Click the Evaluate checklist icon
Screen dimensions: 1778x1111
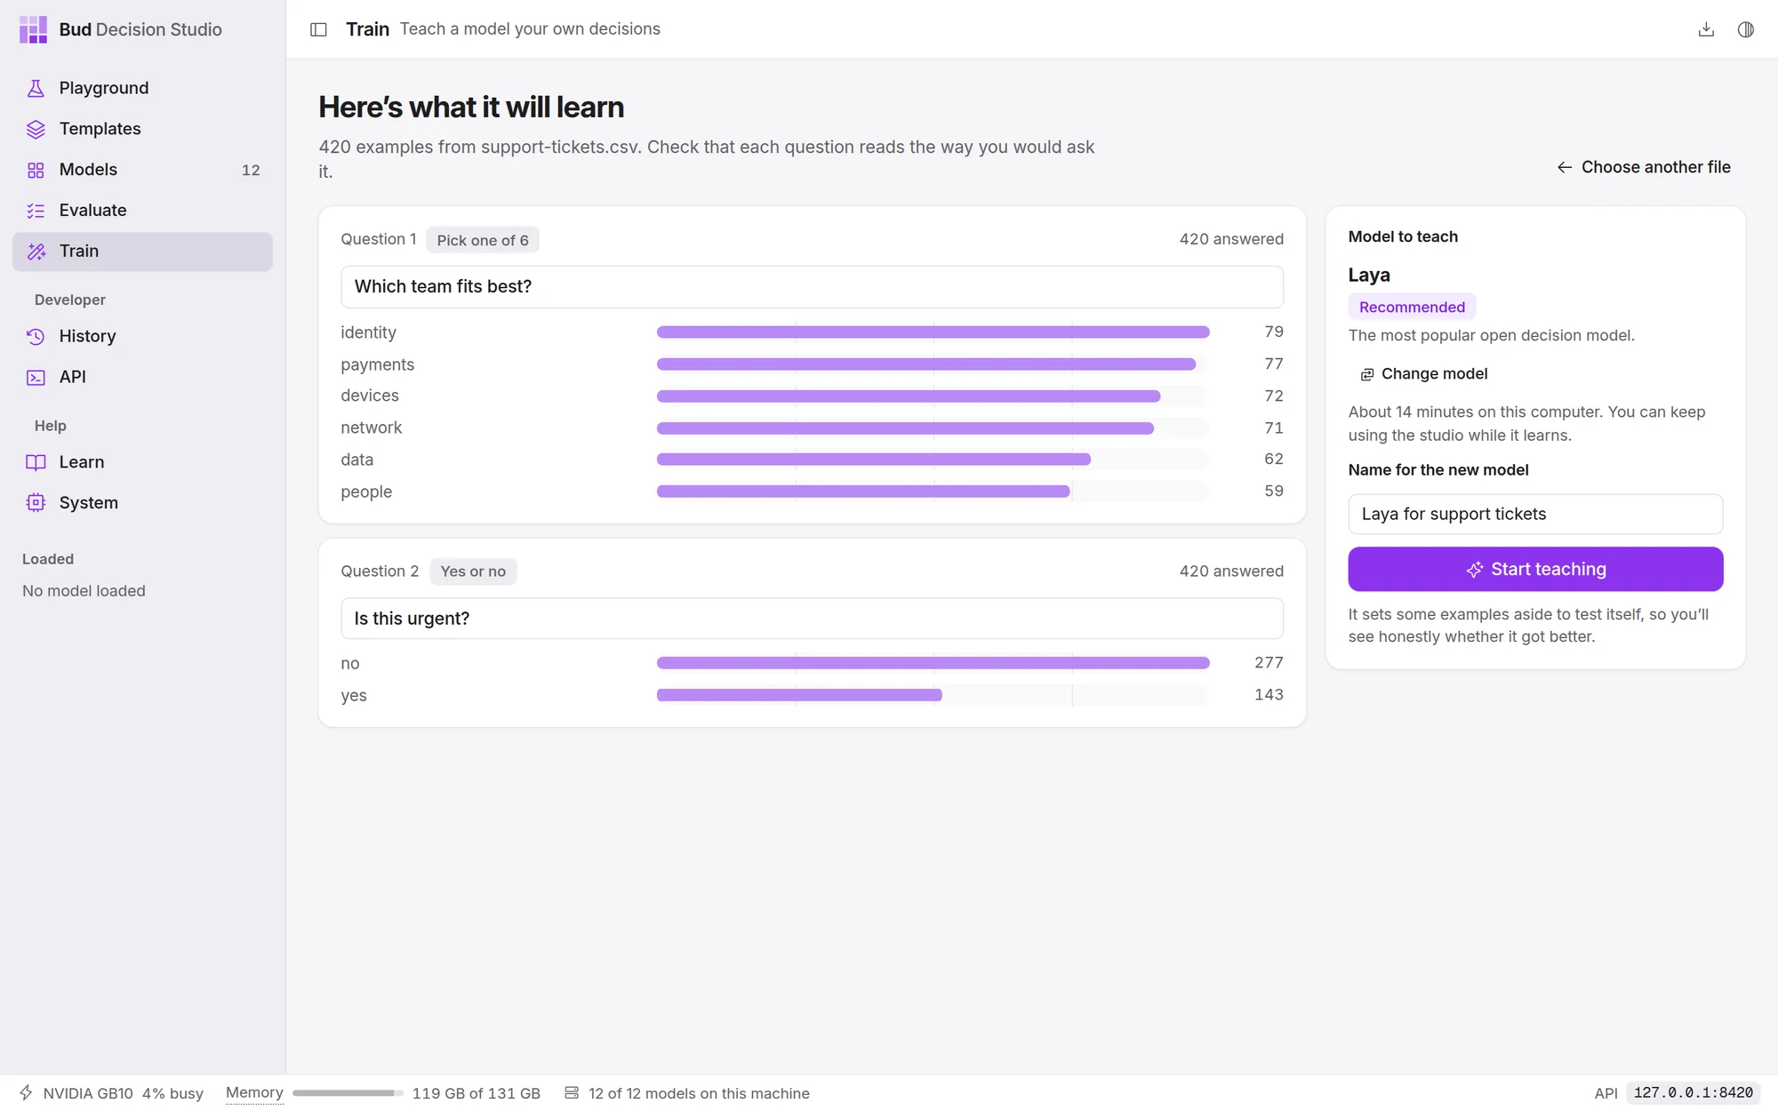[36, 211]
